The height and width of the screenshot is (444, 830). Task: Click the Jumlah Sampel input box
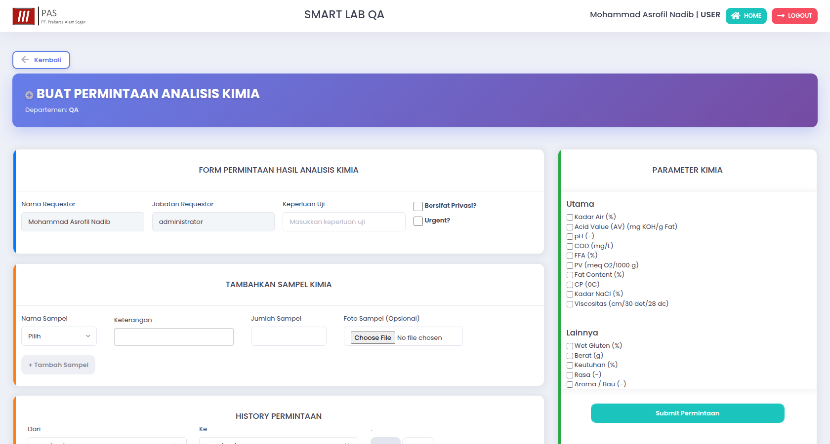pos(289,336)
